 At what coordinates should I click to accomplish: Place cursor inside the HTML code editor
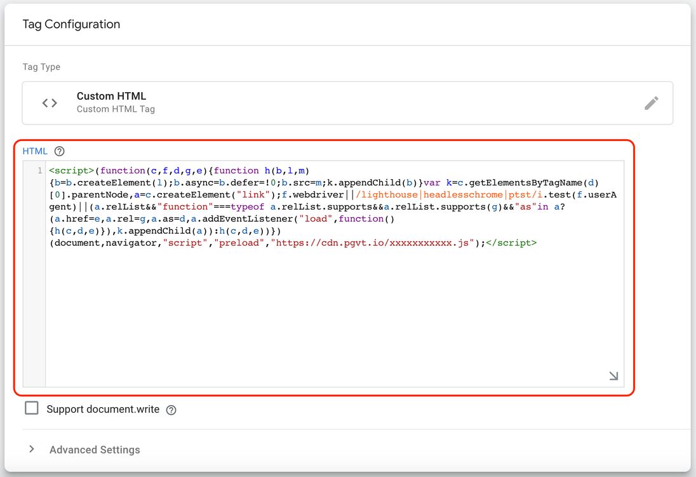(x=318, y=286)
